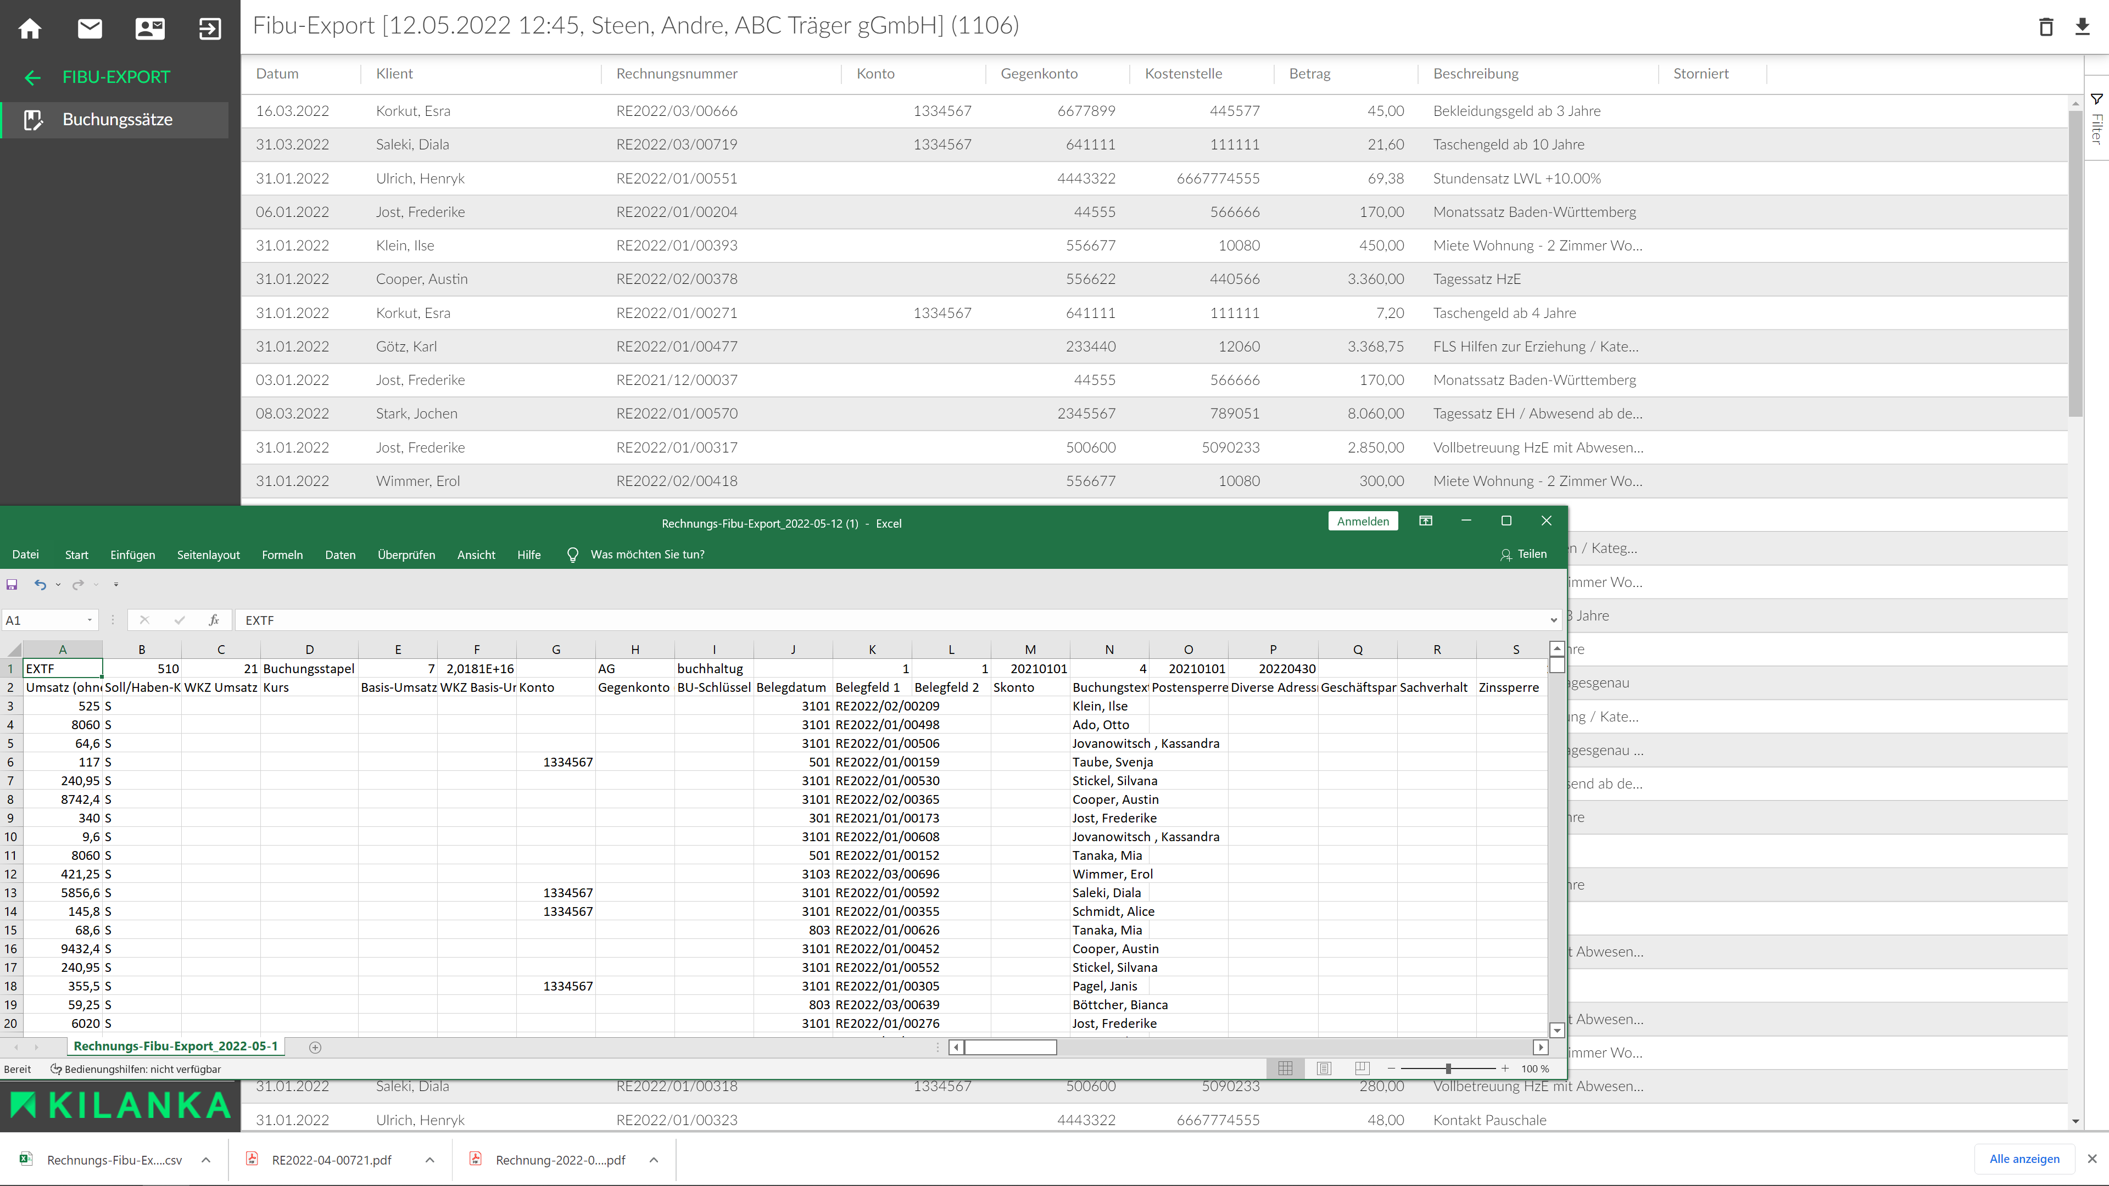Go back via FIBU-EXPORT arrow
Screen dimensions: 2109x1186
pos(33,78)
